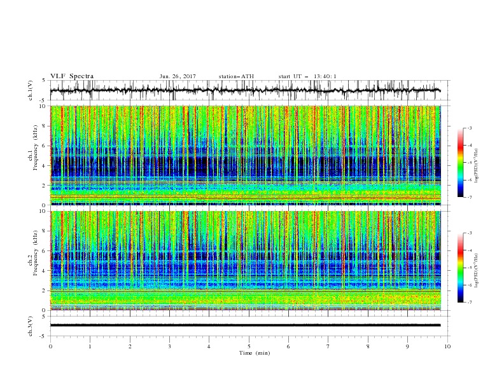Click the "6" tick on ch.2 frequency axis
The height and width of the screenshot is (389, 504).
click(44, 251)
